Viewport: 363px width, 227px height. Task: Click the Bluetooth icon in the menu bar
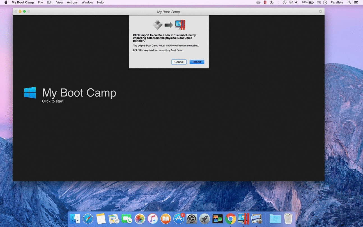(278, 2)
